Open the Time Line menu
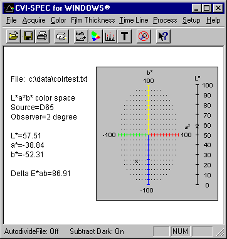 point(134,20)
